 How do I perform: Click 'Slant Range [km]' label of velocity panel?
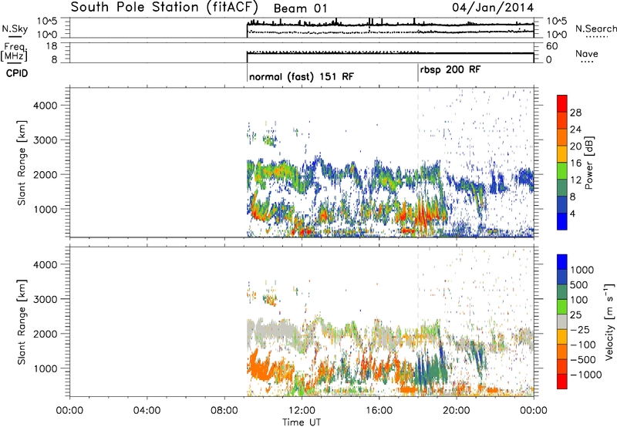point(22,321)
